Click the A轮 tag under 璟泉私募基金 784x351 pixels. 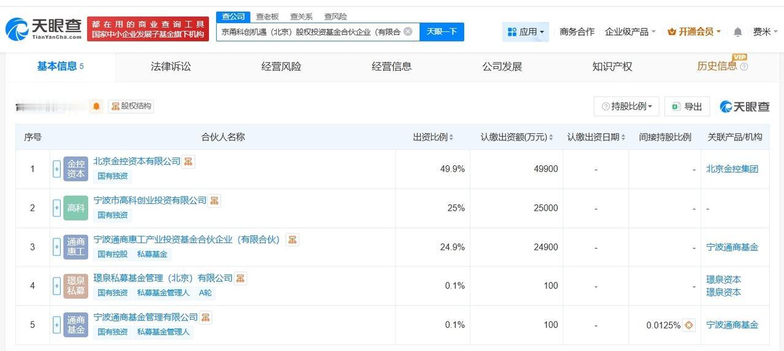[205, 293]
